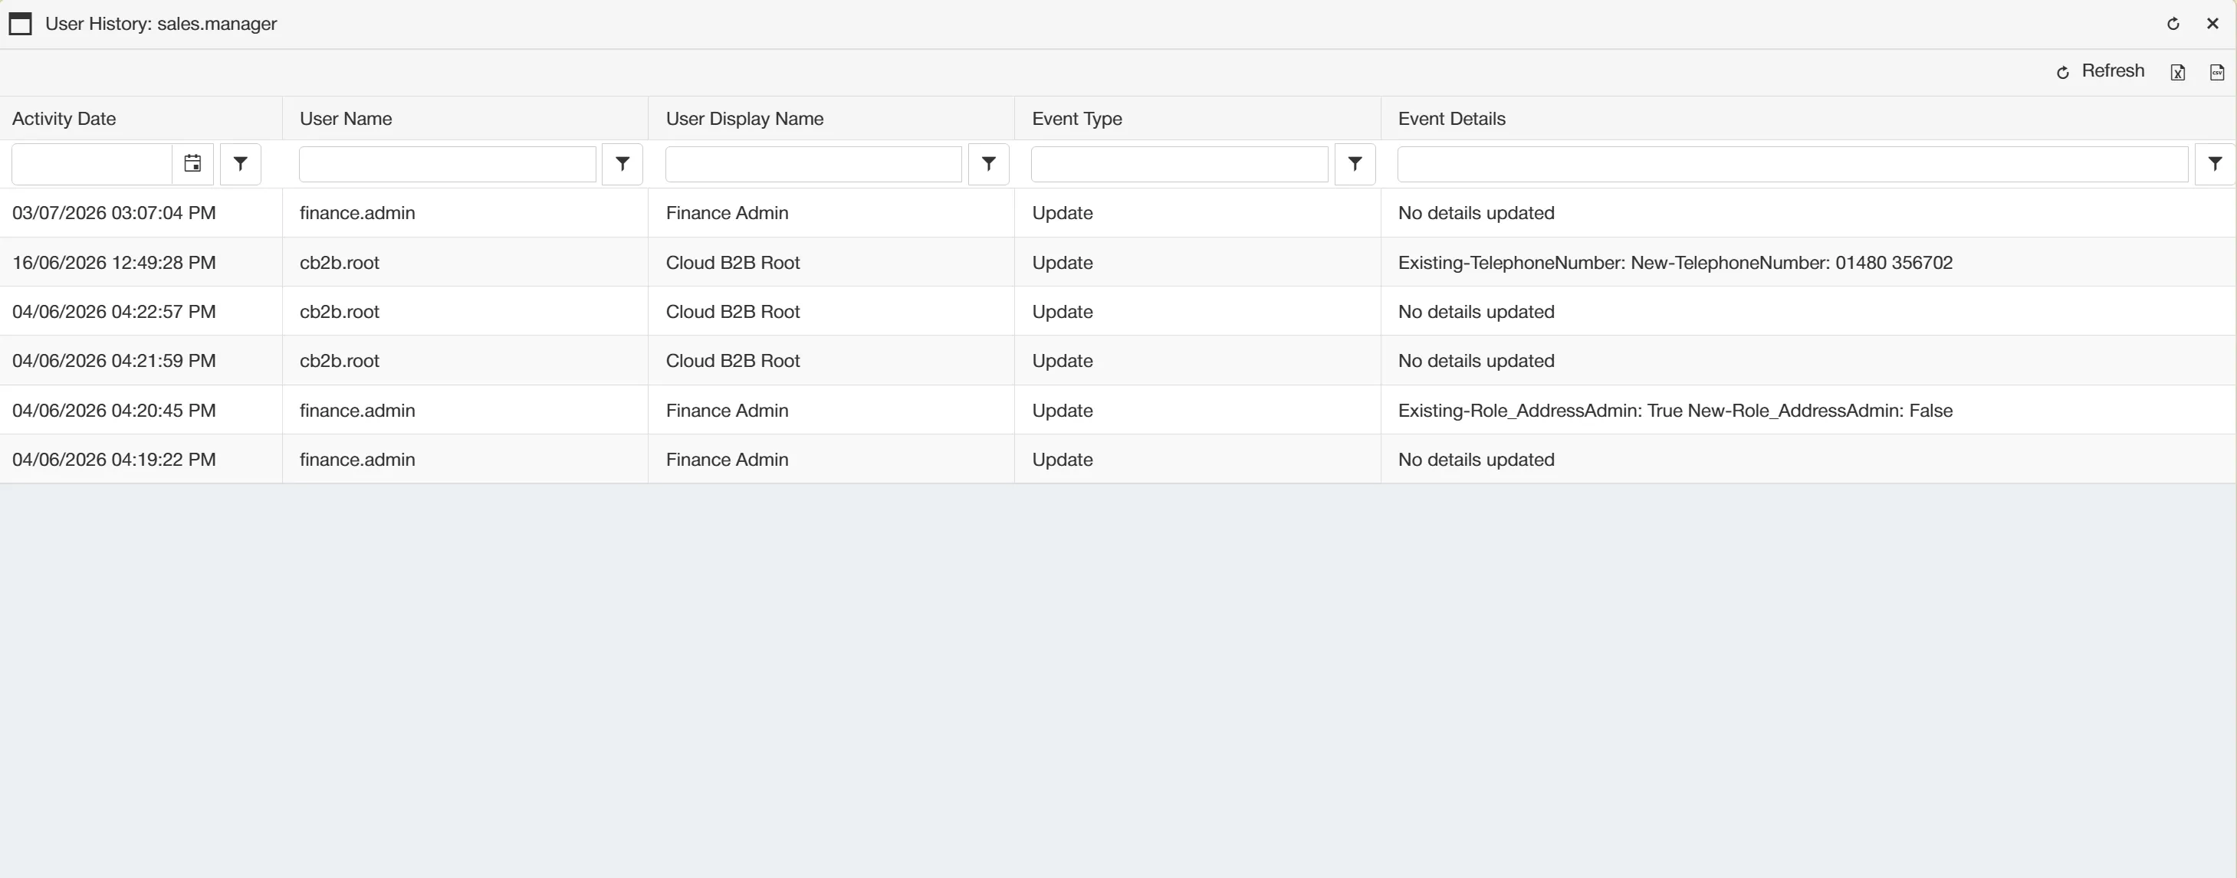Export history to CSV icon
The image size is (2237, 878).
(x=2216, y=72)
